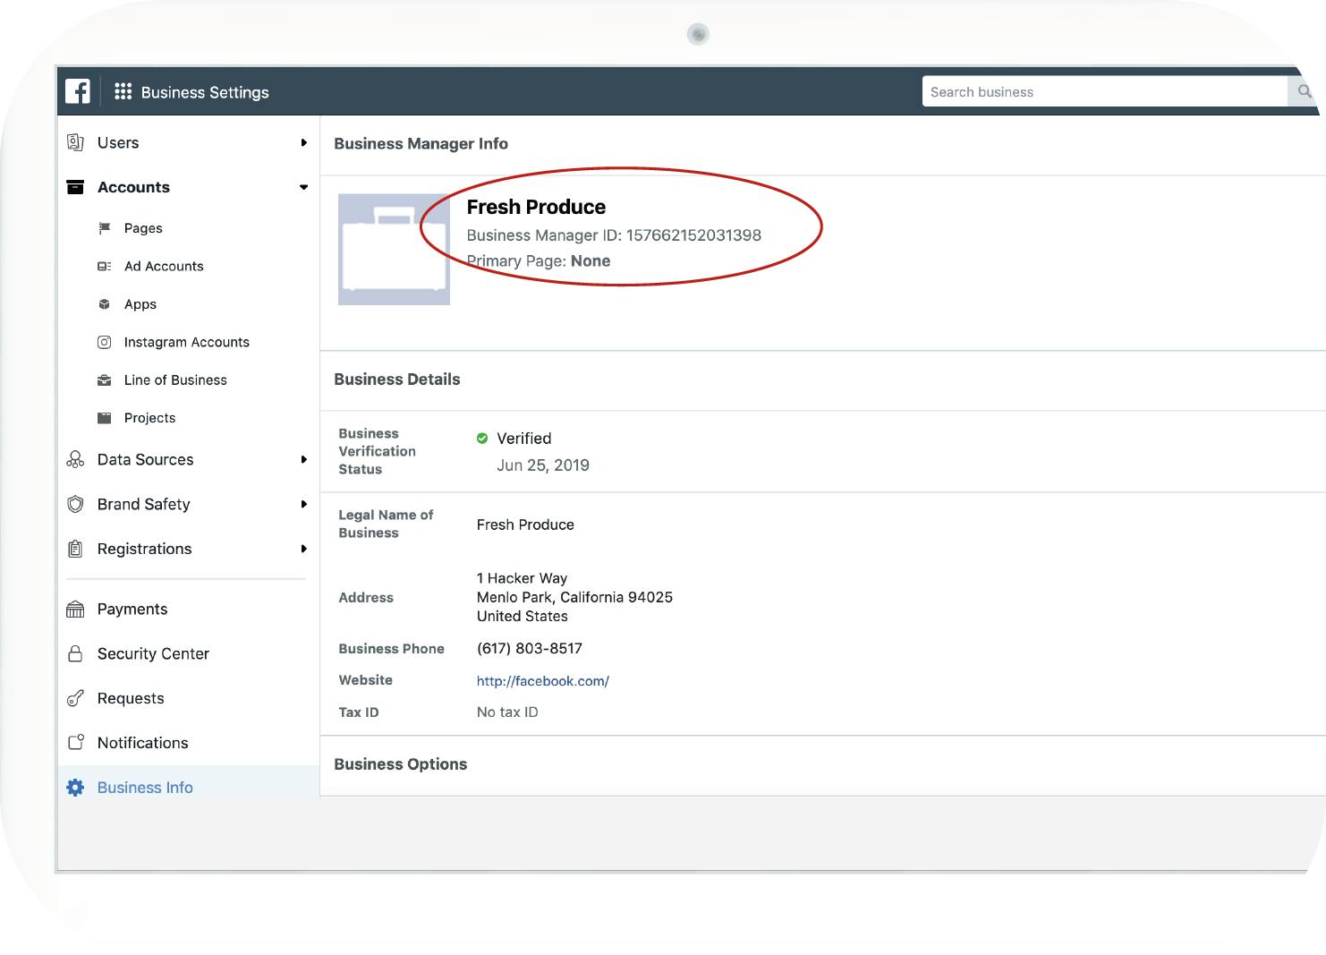Screen dimensions: 1326x955
Task: Click the United States address line
Action: (522, 616)
